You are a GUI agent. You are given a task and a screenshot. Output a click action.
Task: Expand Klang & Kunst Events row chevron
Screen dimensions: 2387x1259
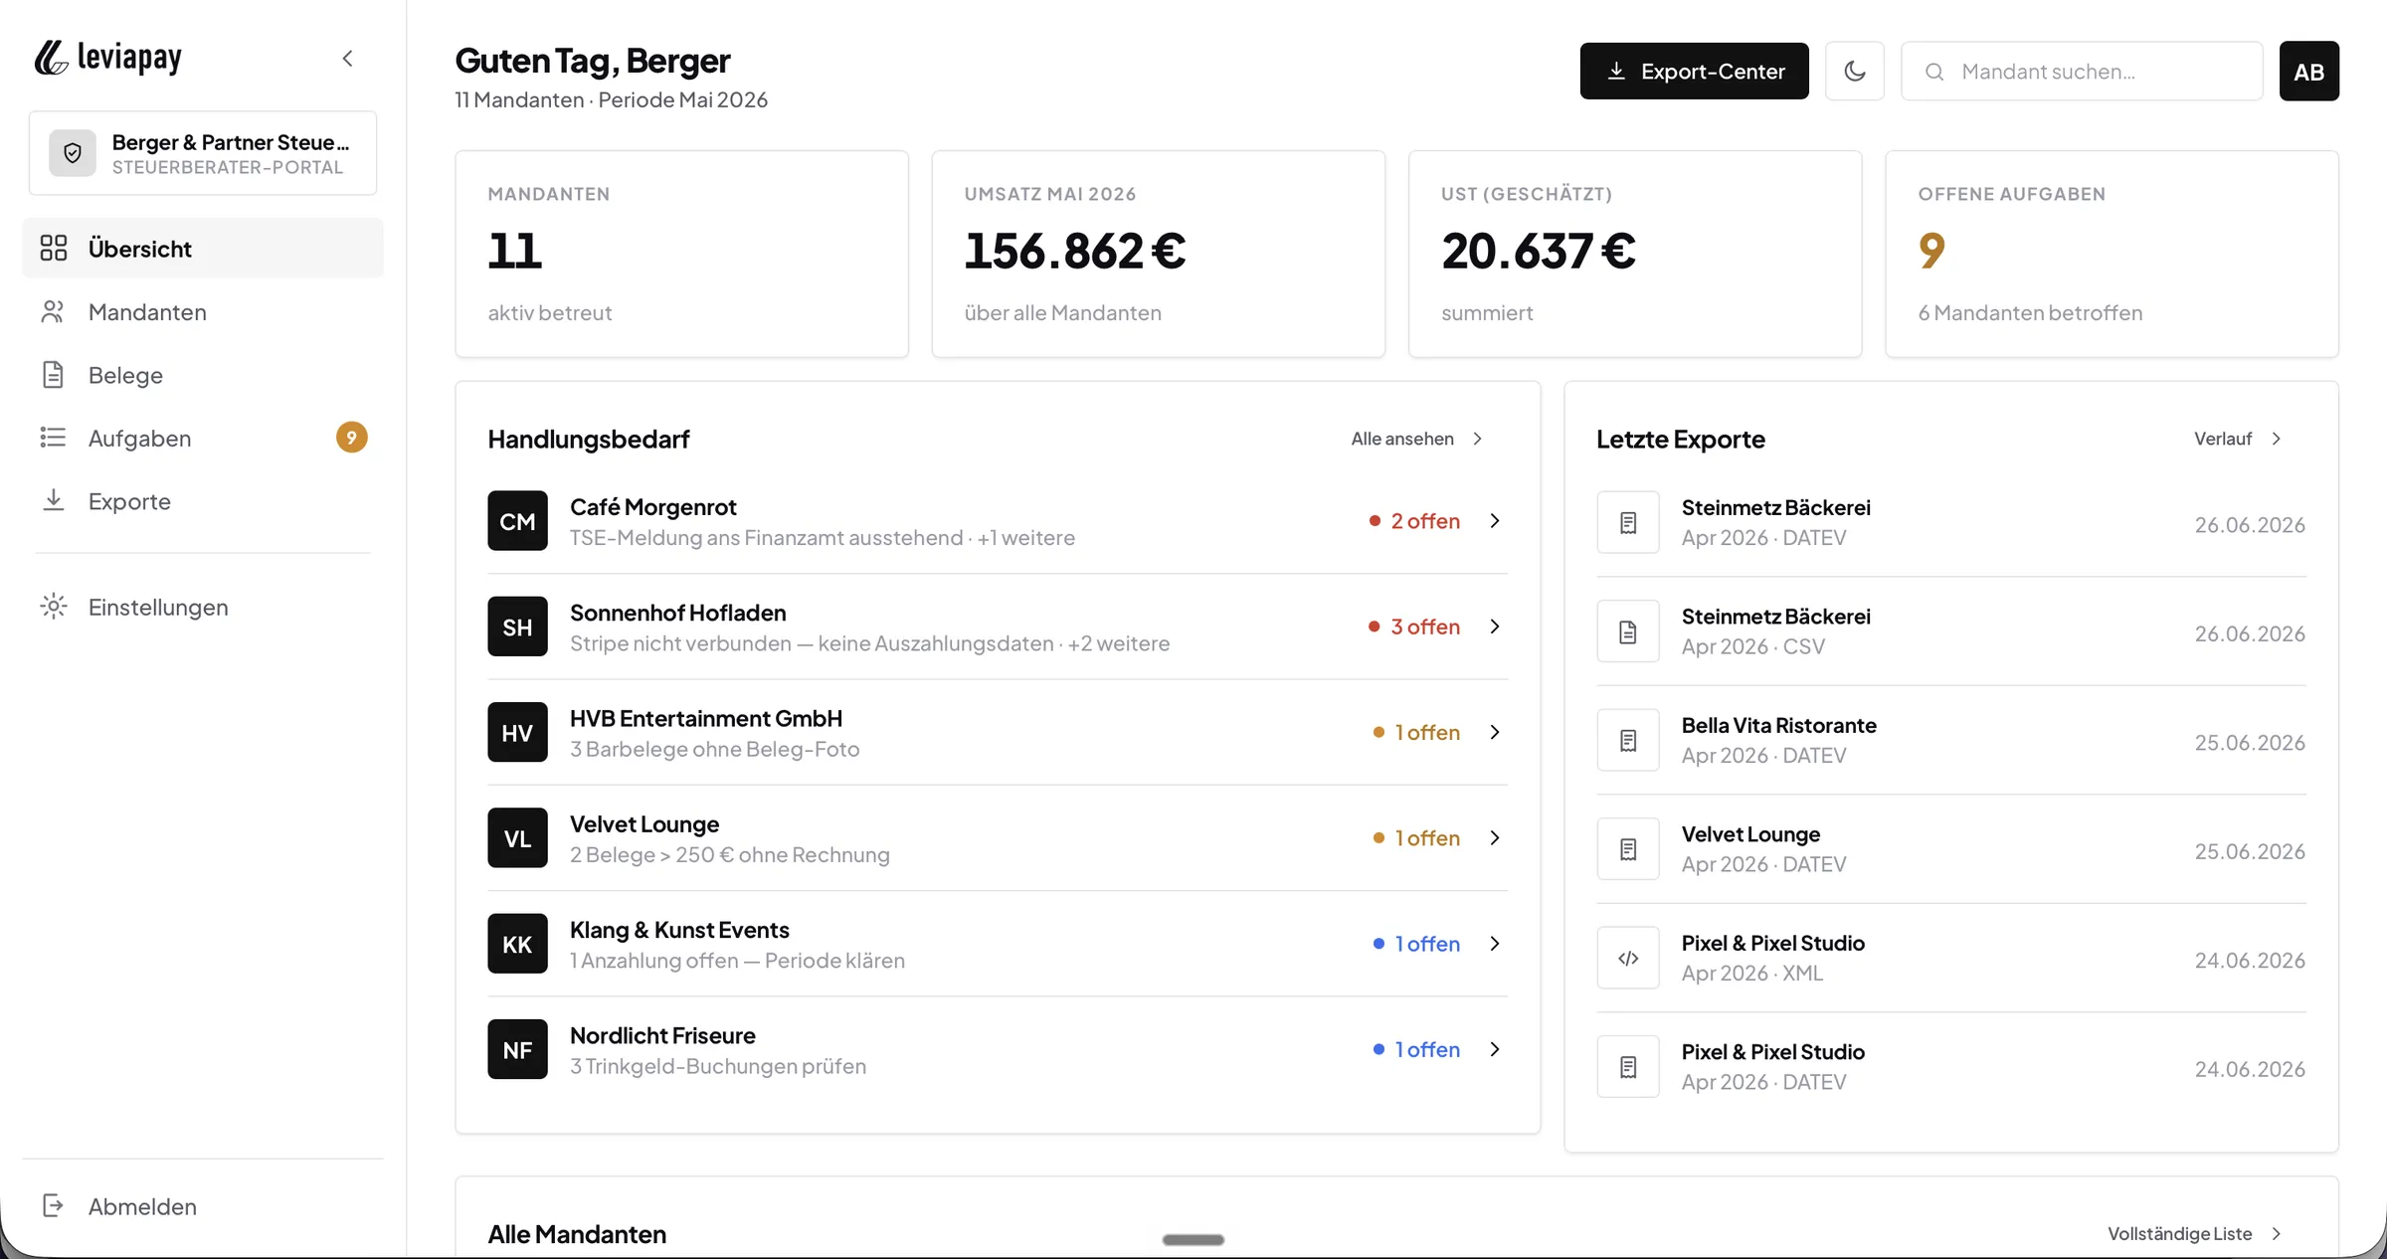(x=1494, y=944)
